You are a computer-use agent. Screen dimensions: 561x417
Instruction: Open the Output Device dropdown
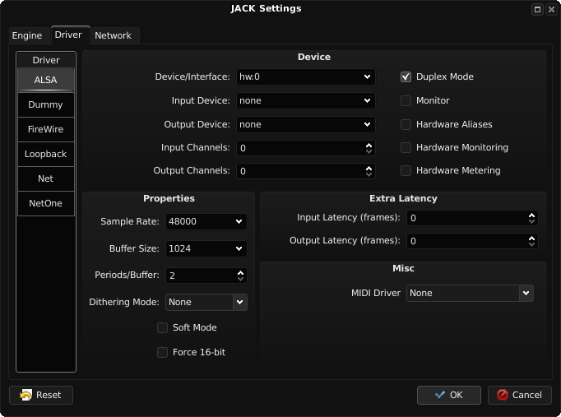click(x=305, y=124)
